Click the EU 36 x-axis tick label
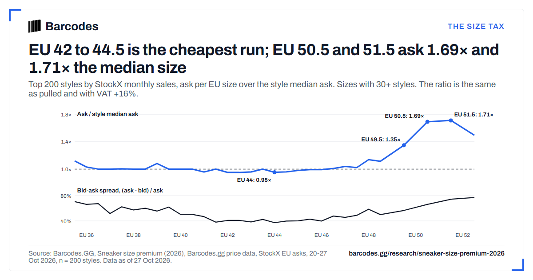Screen dimensions: 533x280 [x=86, y=235]
